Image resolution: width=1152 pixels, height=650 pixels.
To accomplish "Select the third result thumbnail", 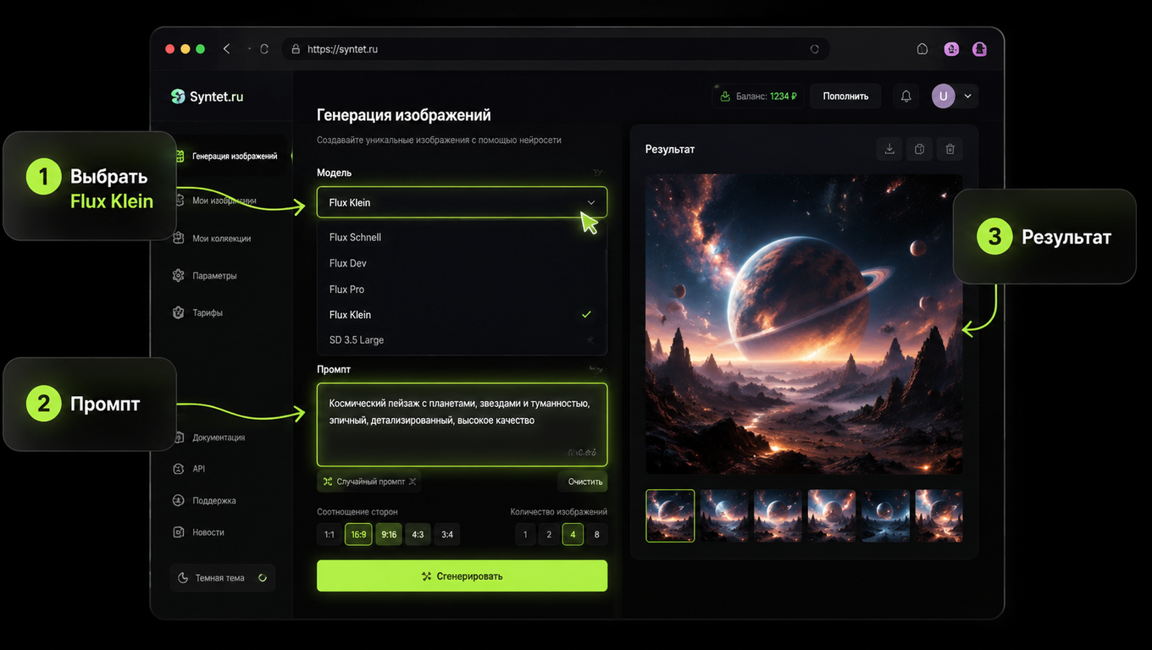I will click(778, 515).
